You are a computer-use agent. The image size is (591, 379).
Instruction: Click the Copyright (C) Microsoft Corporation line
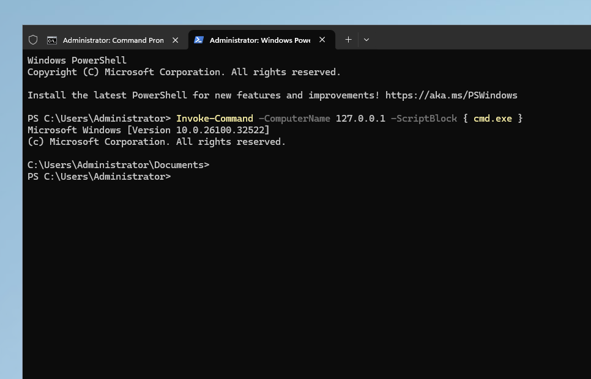coord(184,72)
